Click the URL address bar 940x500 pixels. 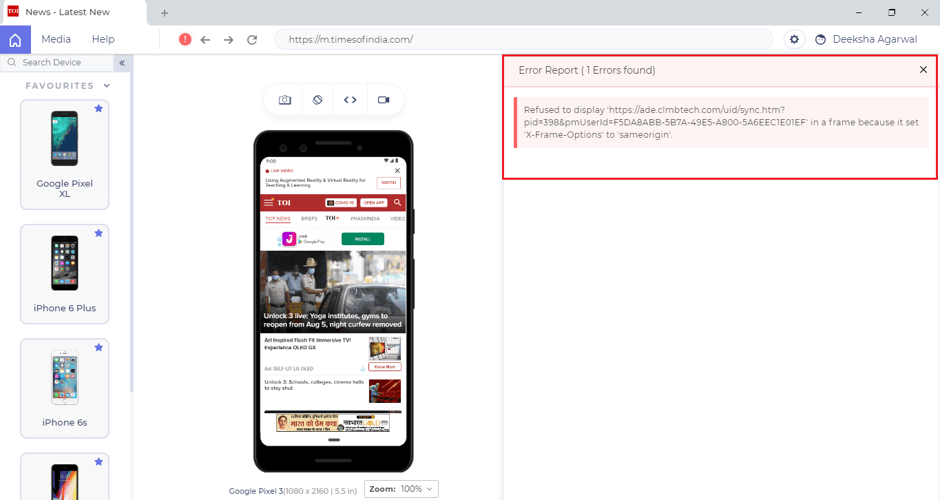(523, 39)
